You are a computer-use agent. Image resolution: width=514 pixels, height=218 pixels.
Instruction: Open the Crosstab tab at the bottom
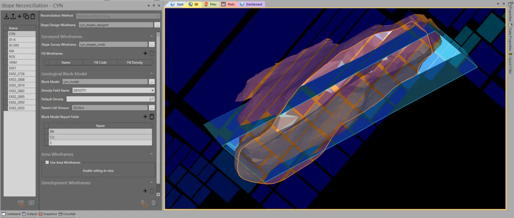click(67, 214)
